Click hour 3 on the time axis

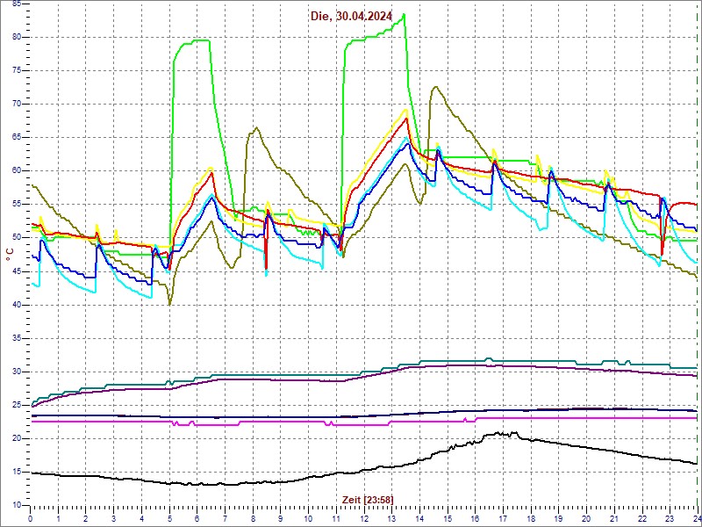[114, 518]
